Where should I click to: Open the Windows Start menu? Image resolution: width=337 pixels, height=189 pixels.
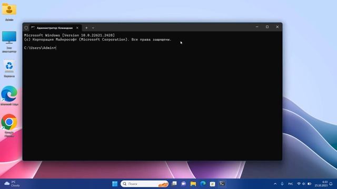click(x=115, y=184)
